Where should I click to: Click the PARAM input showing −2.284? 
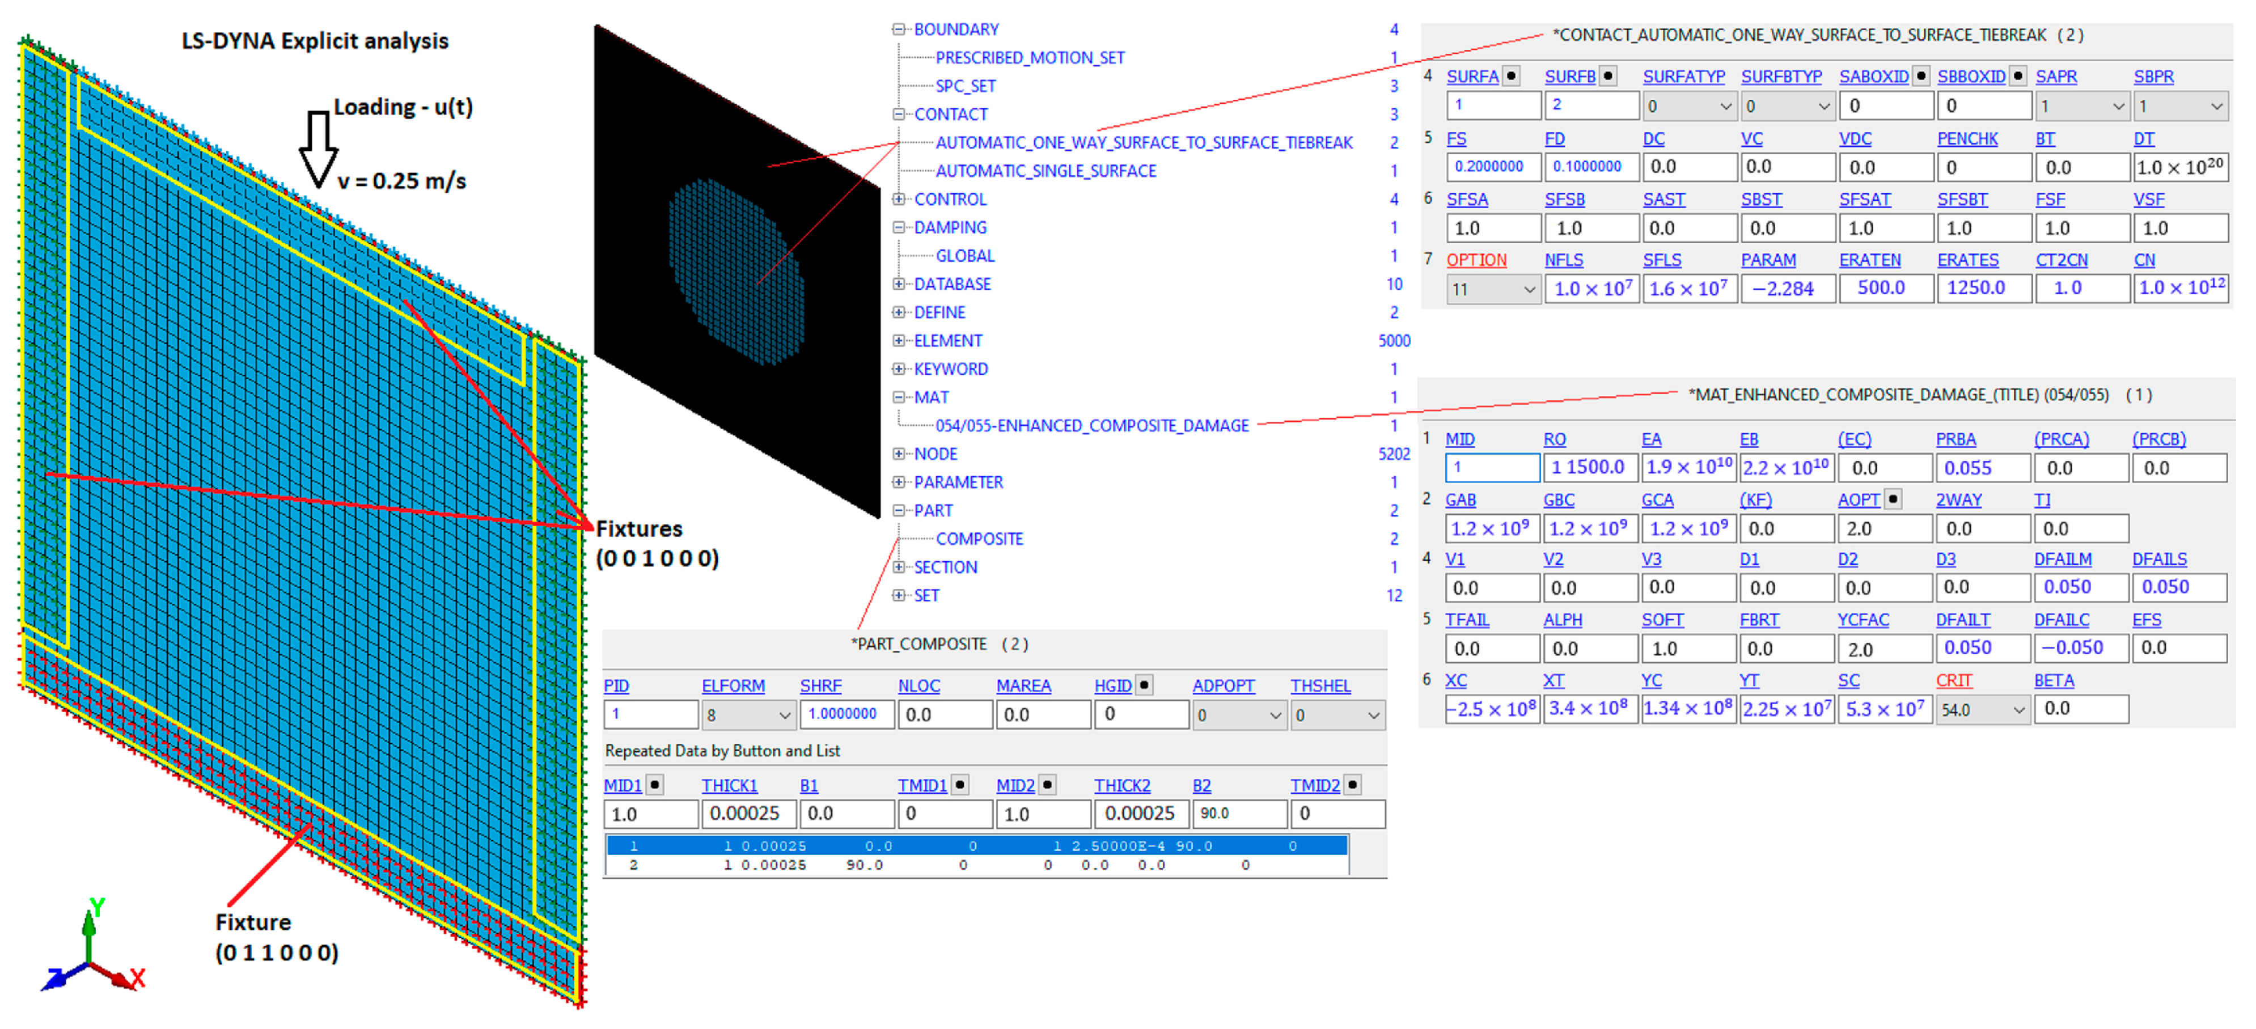point(1788,289)
